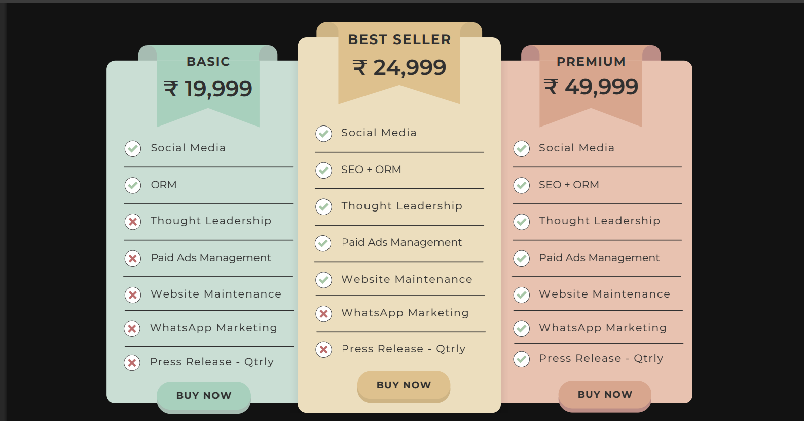The width and height of the screenshot is (804, 421).
Task: Click Best Seller's SEO + ORM check icon
Action: pos(323,170)
